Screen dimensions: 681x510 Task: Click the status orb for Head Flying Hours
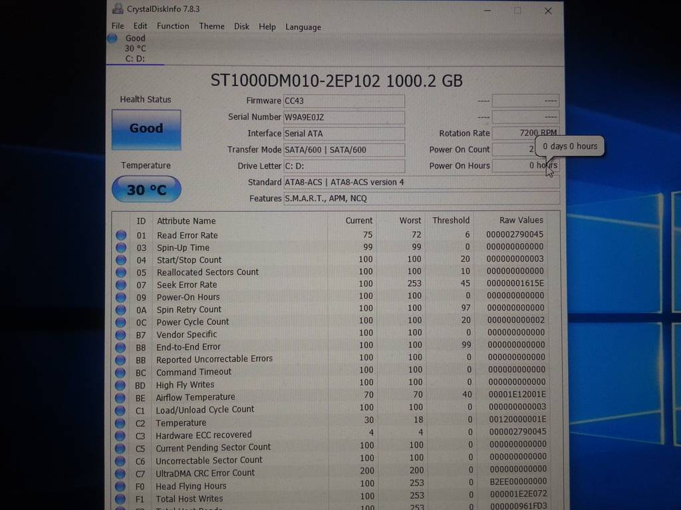pyautogui.click(x=120, y=487)
